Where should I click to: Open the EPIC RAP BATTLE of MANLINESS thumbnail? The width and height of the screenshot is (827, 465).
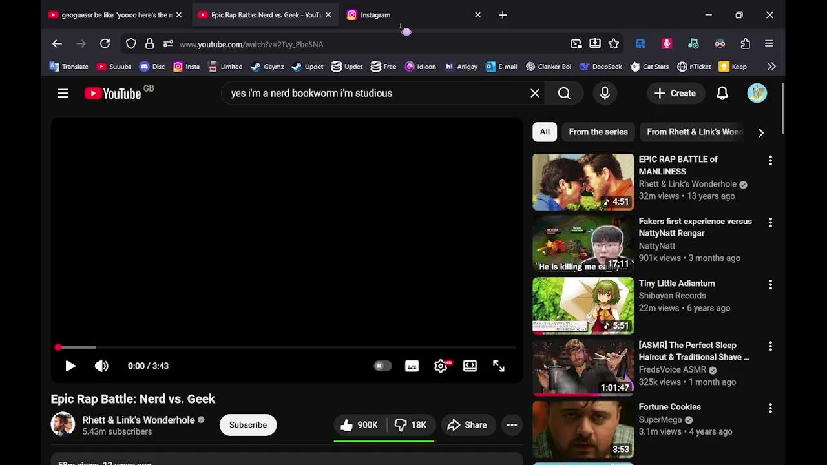point(583,182)
